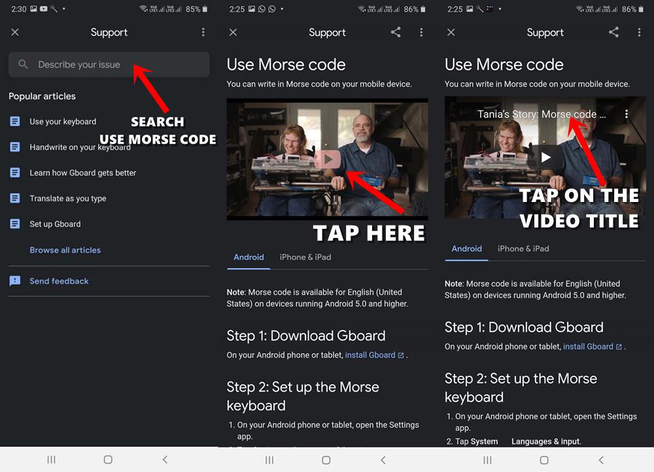The image size is (654, 472).
Task: Select iPhone & iPad tab in right screen
Action: click(x=523, y=249)
